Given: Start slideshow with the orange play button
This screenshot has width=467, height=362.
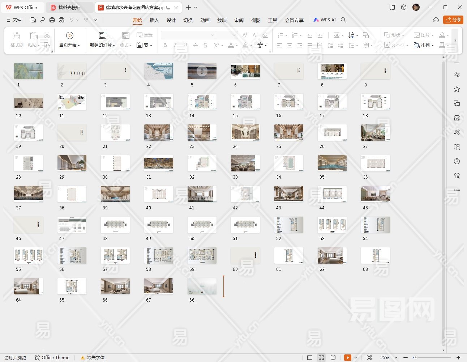Looking at the screenshot, I should [x=347, y=358].
